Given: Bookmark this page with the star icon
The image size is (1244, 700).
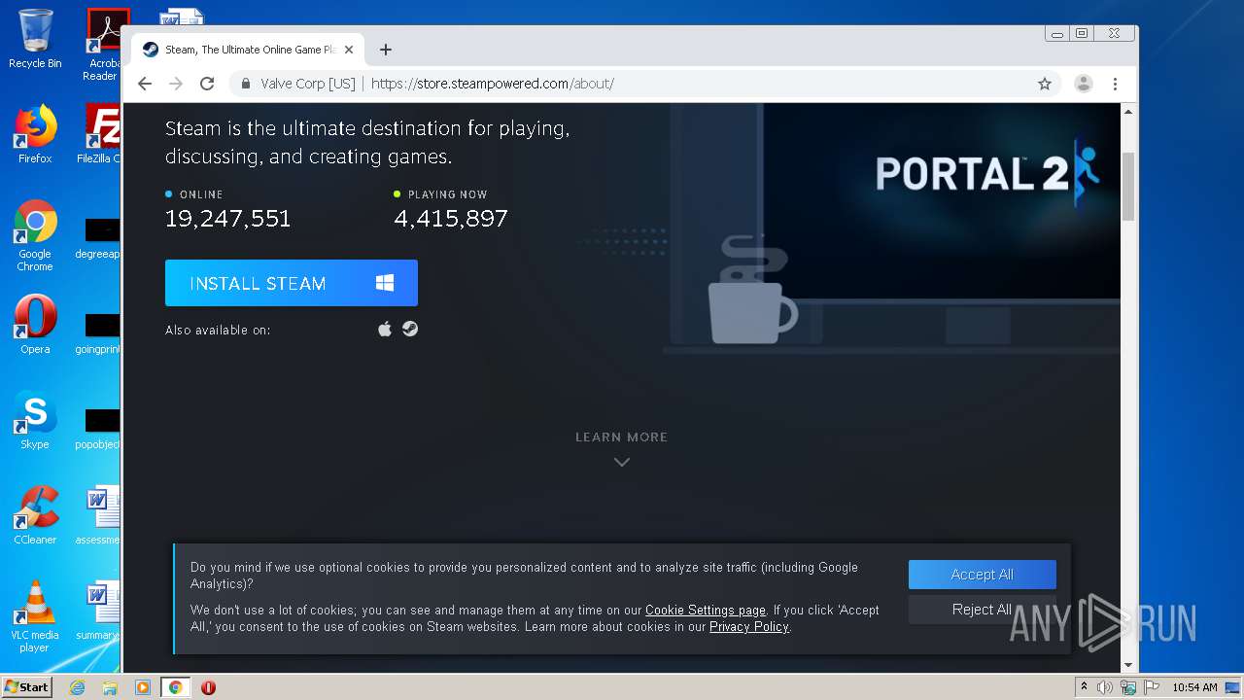Looking at the screenshot, I should point(1045,84).
